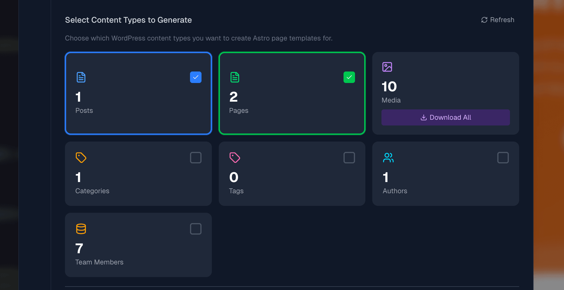Screen dimensions: 564x290
Task: Click the Team Members database icon
Action: click(x=81, y=229)
